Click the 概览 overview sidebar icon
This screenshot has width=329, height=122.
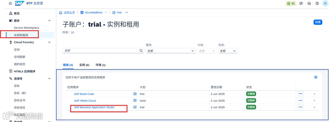(x=11, y=13)
